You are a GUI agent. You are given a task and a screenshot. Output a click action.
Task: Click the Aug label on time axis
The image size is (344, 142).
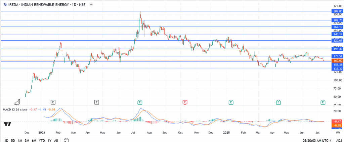point(149,133)
